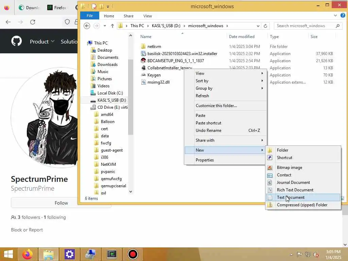Image resolution: width=348 pixels, height=261 pixels.
Task: Select Paste shortcut in context menu
Action: point(225,123)
